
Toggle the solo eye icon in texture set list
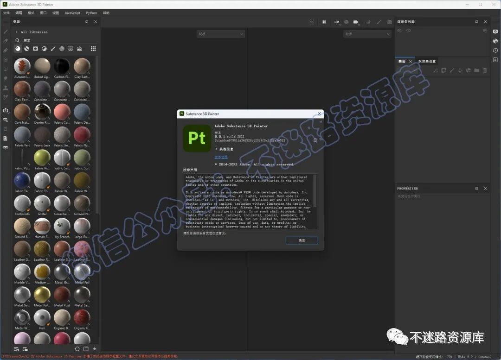tap(409, 31)
